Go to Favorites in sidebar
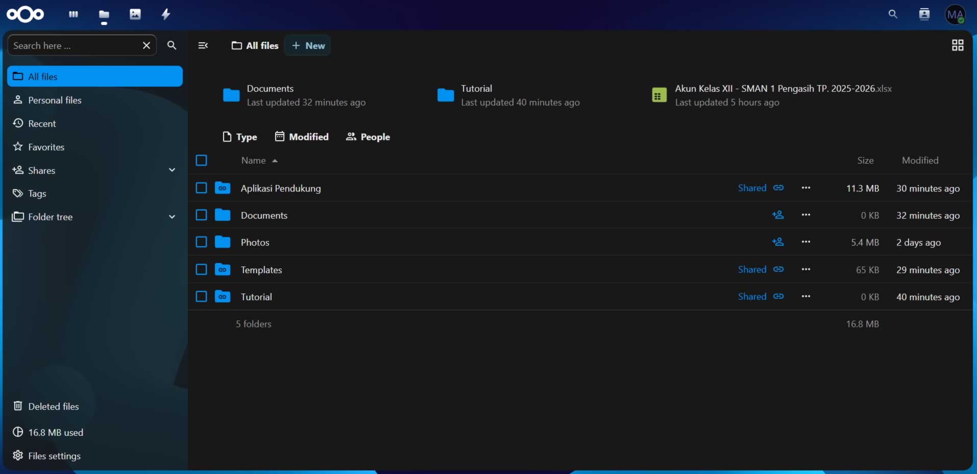 point(46,147)
